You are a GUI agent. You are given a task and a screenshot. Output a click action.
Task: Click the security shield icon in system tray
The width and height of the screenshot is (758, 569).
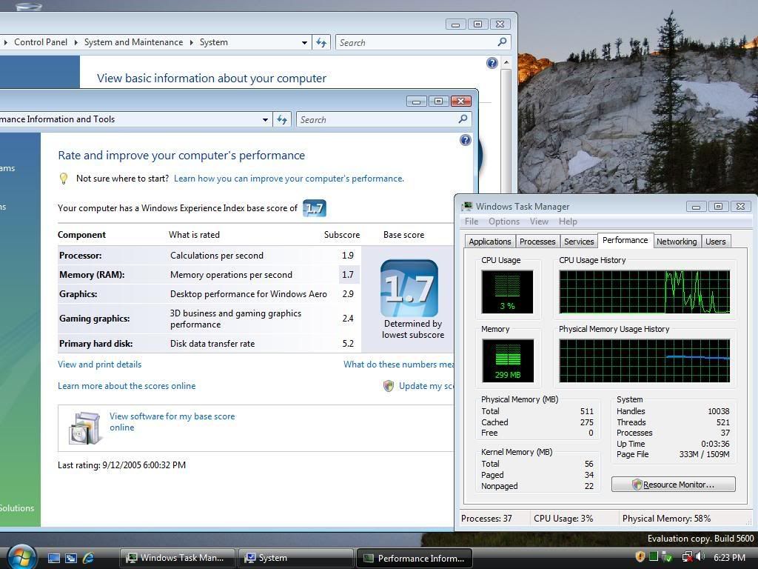640,557
